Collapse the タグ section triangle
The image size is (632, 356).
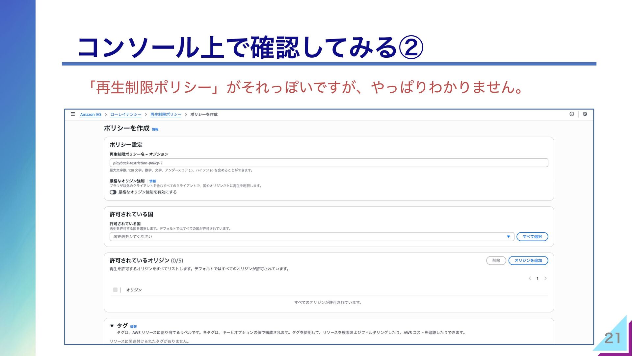point(112,326)
